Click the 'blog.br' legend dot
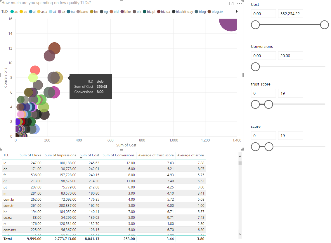Screen dimensions: 331x243 [x=209, y=12]
